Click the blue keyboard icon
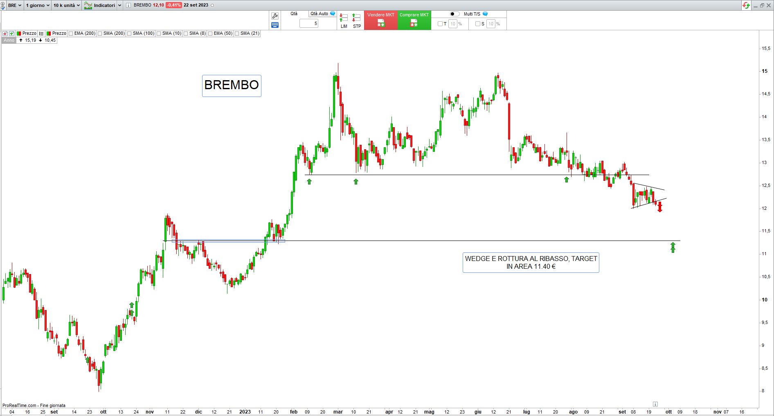 (x=275, y=25)
